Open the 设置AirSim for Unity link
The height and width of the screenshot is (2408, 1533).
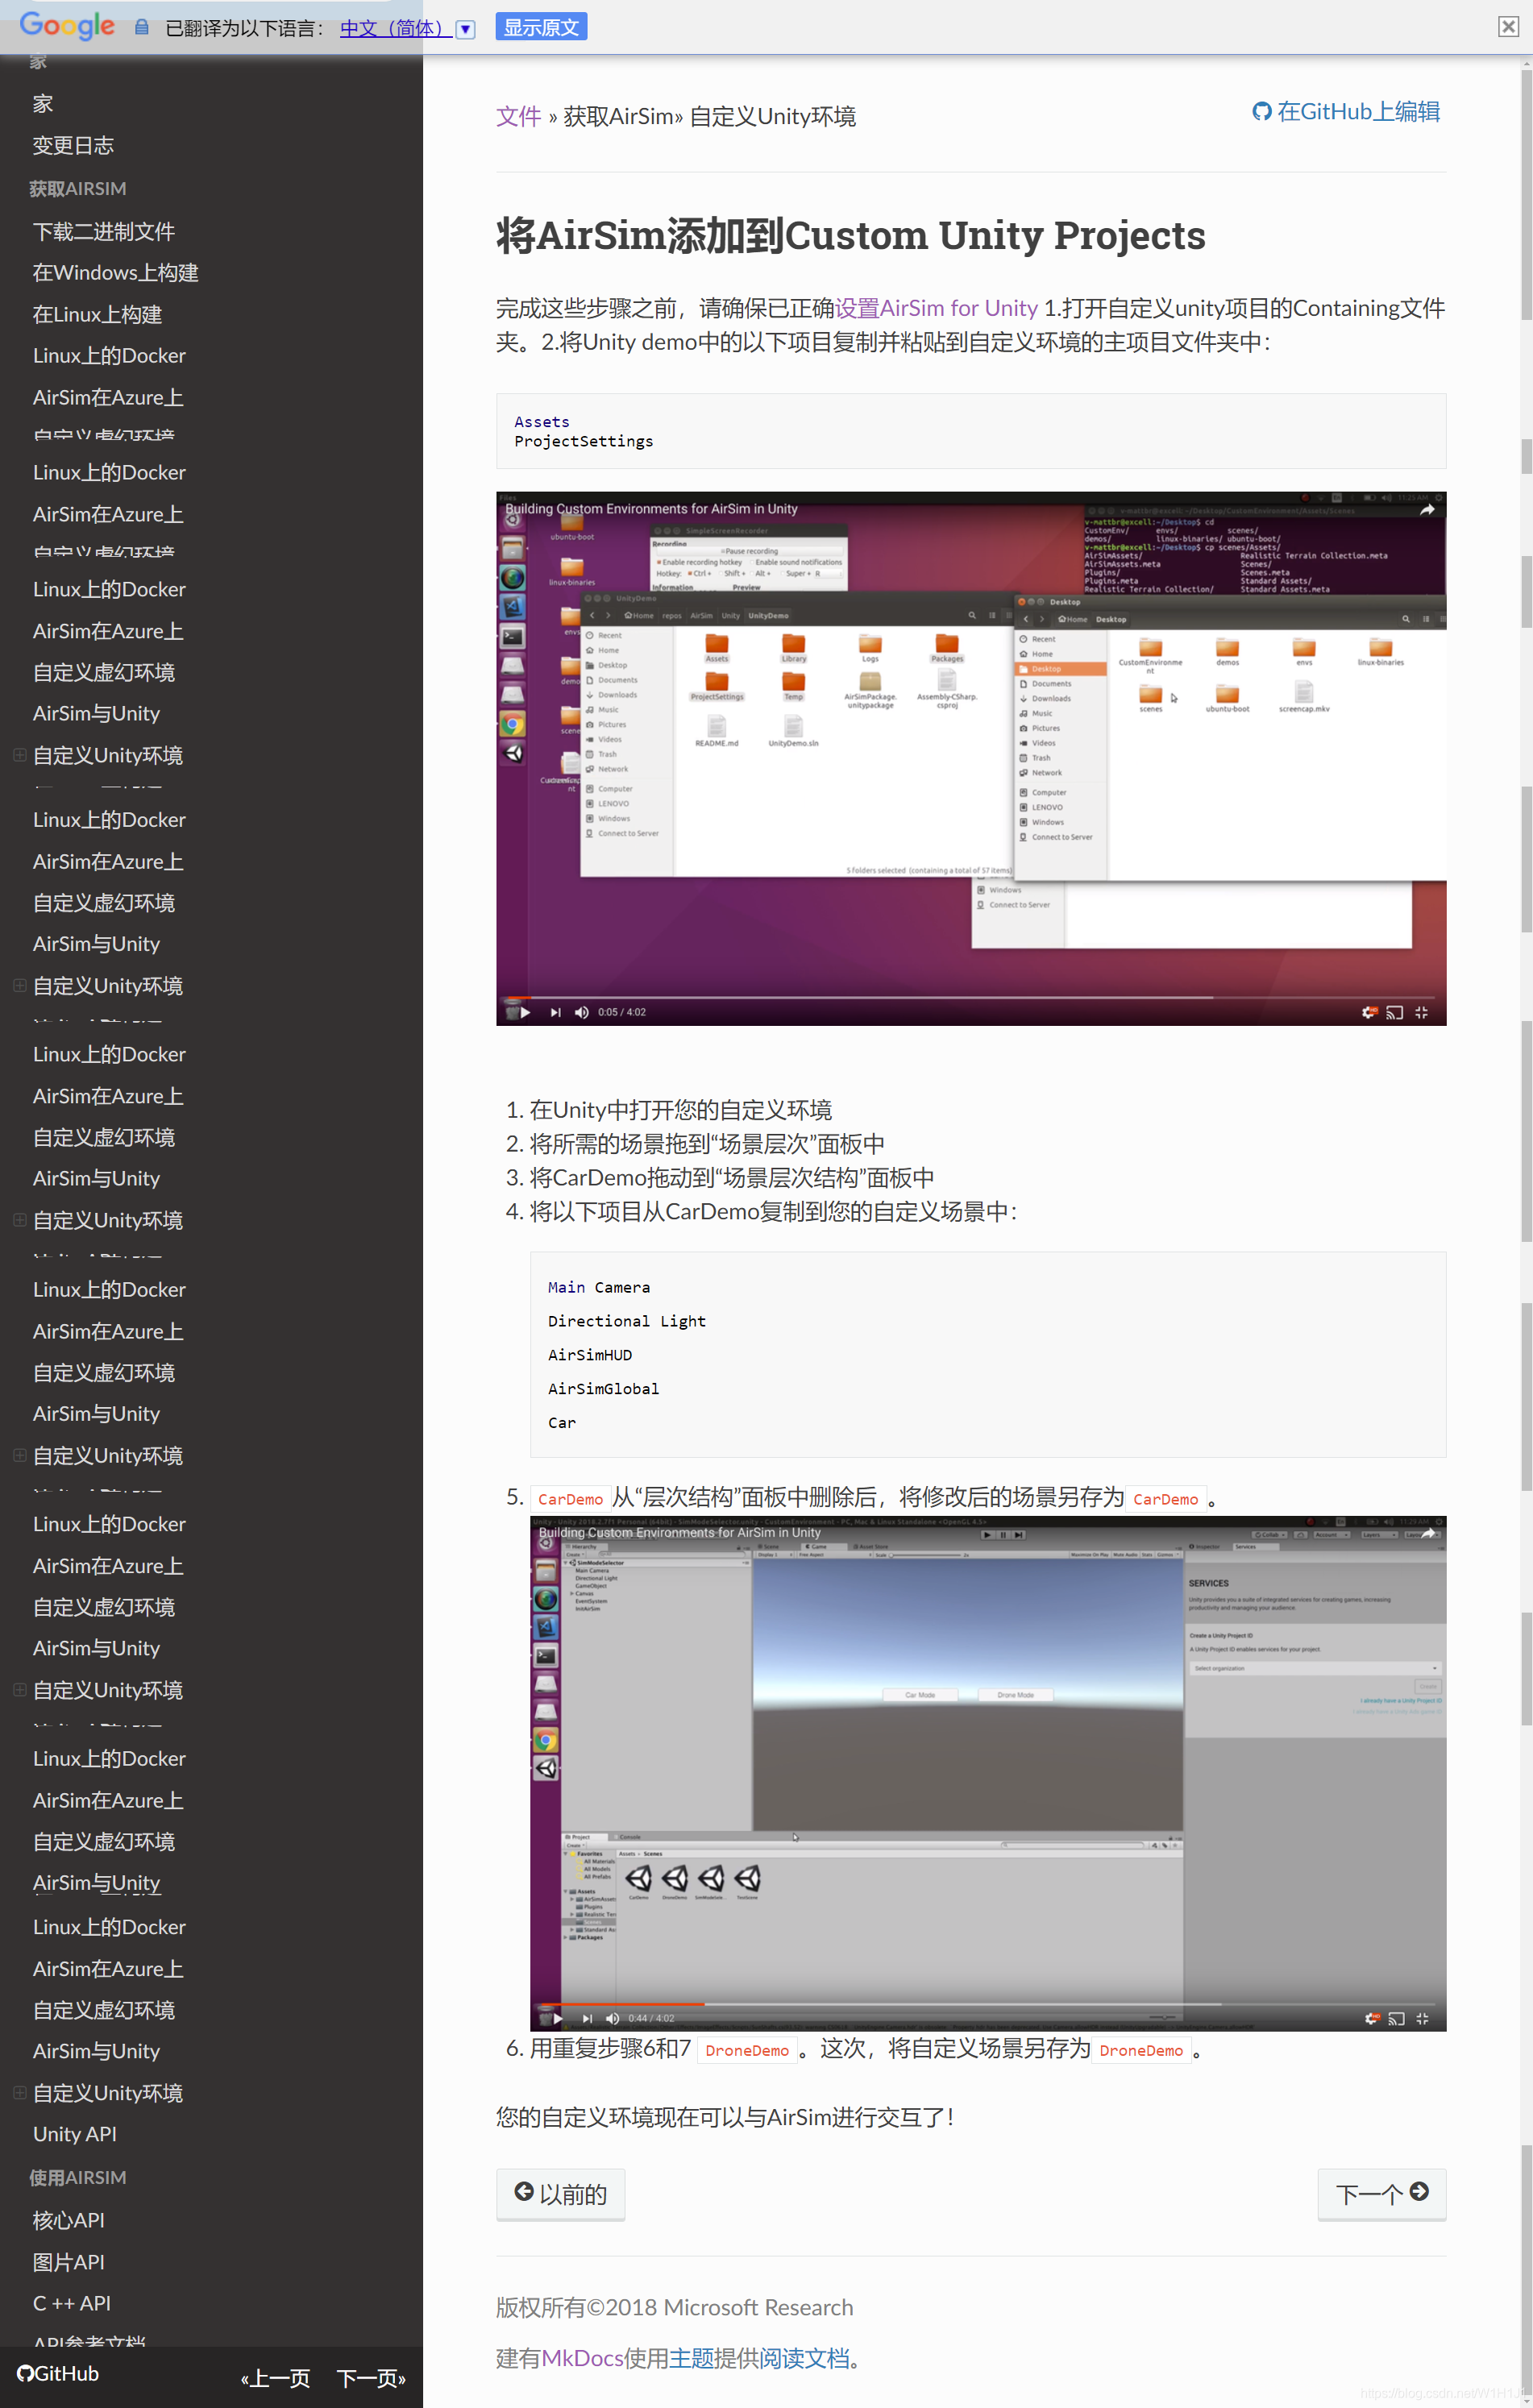tap(936, 308)
